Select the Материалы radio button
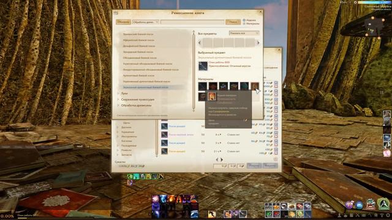Screen dimensions: 392x220 [x=244, y=24]
